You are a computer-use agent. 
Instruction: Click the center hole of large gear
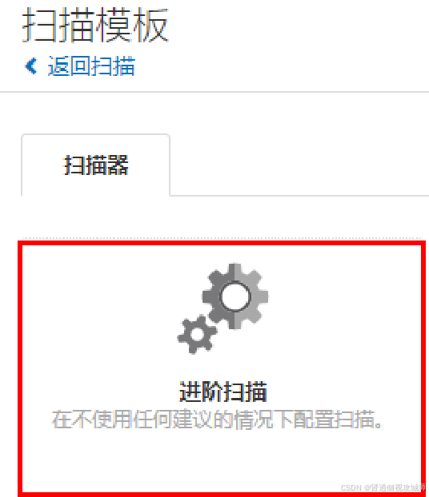(x=235, y=296)
